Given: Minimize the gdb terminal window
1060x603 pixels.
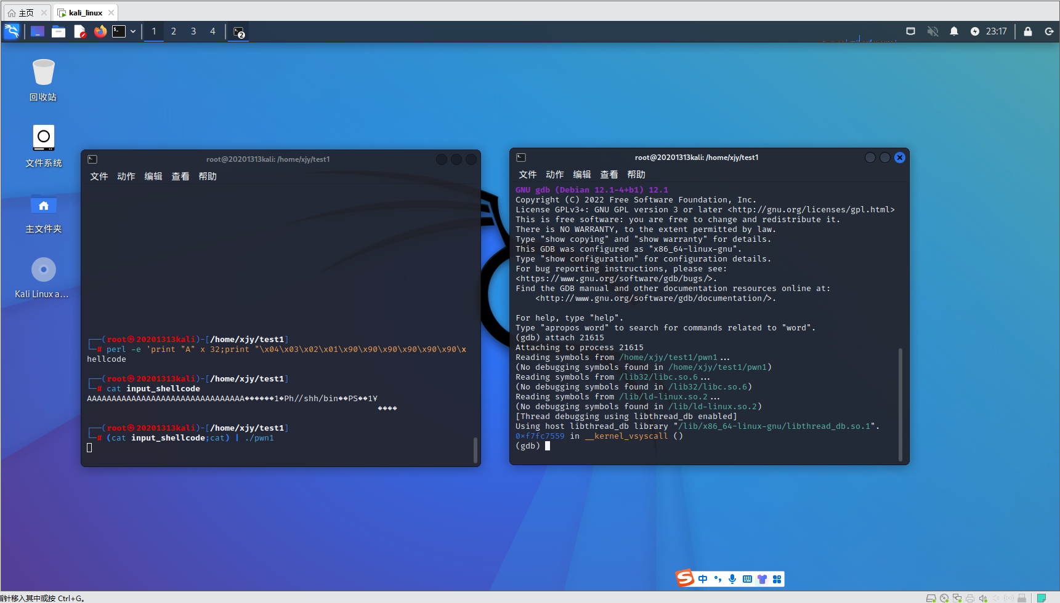Looking at the screenshot, I should click(870, 158).
